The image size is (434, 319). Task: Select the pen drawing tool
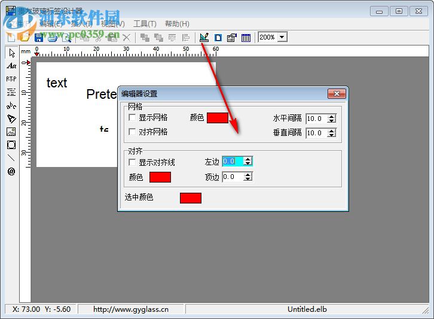pyautogui.click(x=11, y=119)
